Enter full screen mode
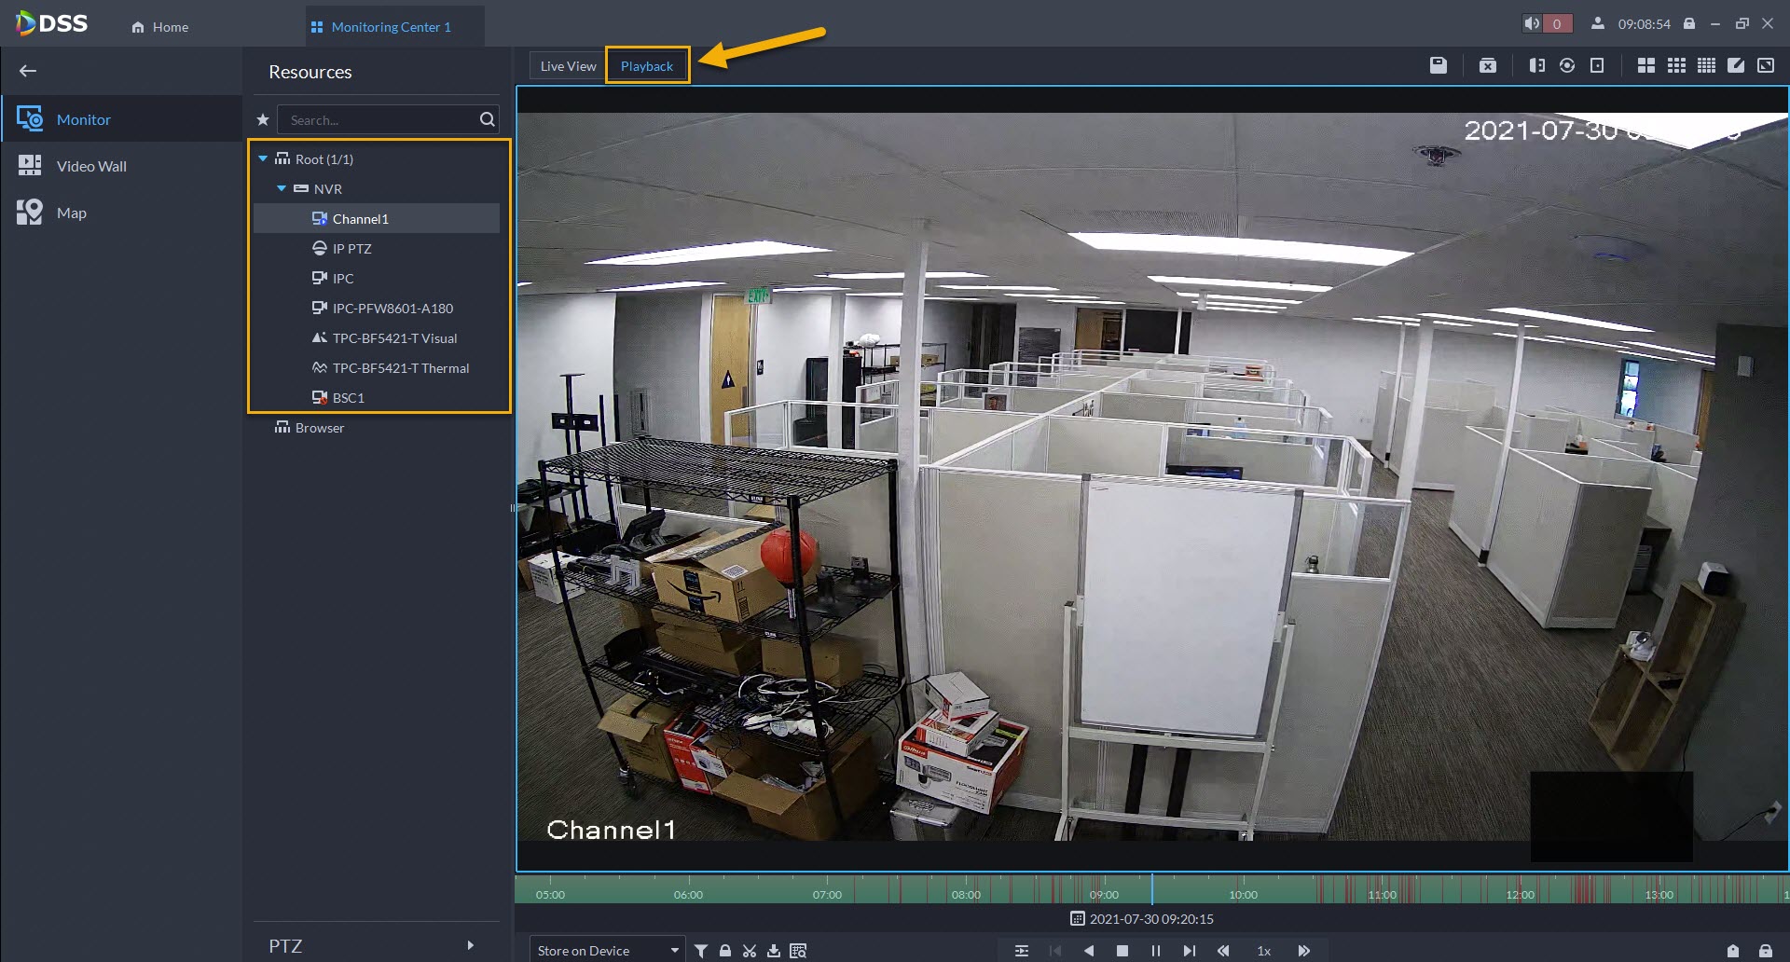 tap(1766, 65)
